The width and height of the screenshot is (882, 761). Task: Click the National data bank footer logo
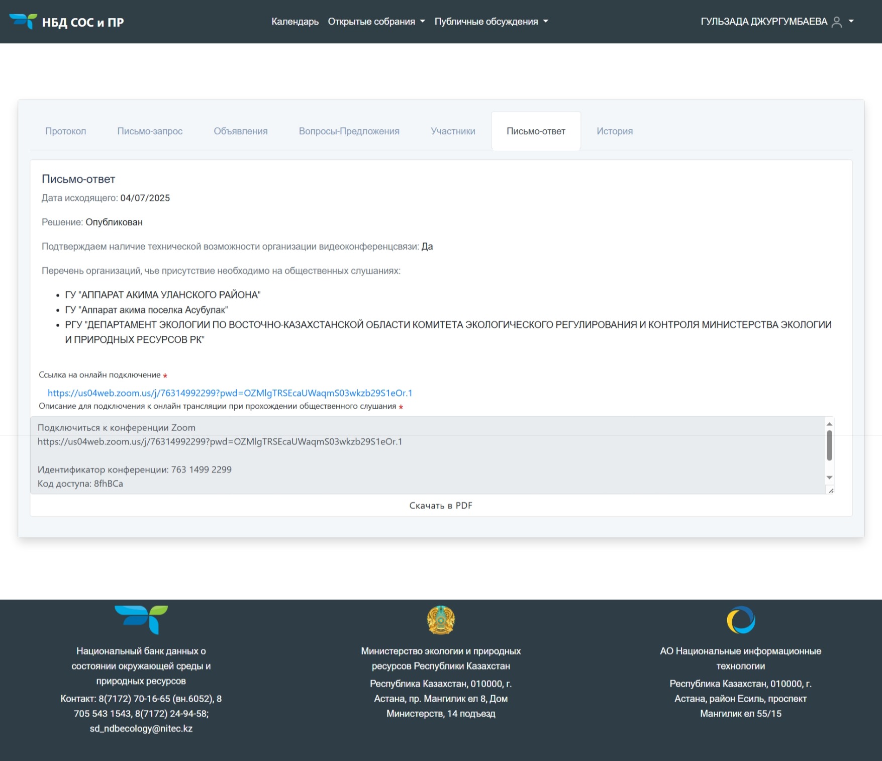click(141, 619)
